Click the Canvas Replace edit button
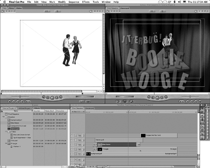Image resolution: width=210 pixels, height=168 pixels. 131,101
